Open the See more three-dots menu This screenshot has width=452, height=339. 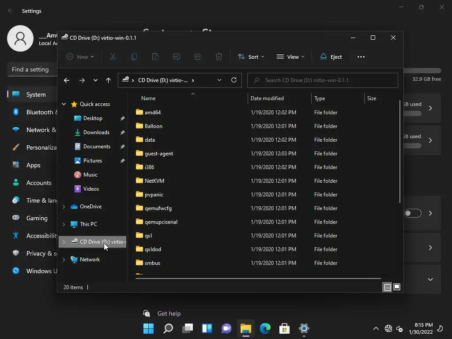point(361,57)
